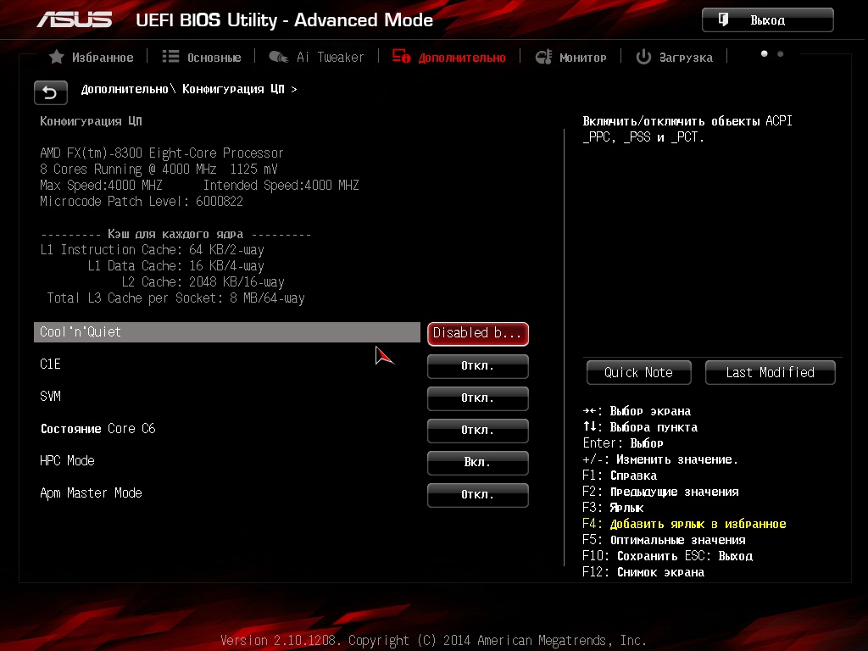Image resolution: width=868 pixels, height=651 pixels.
Task: Click the Выход button
Action: tap(768, 20)
